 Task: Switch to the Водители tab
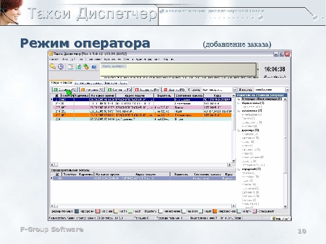[110, 83]
